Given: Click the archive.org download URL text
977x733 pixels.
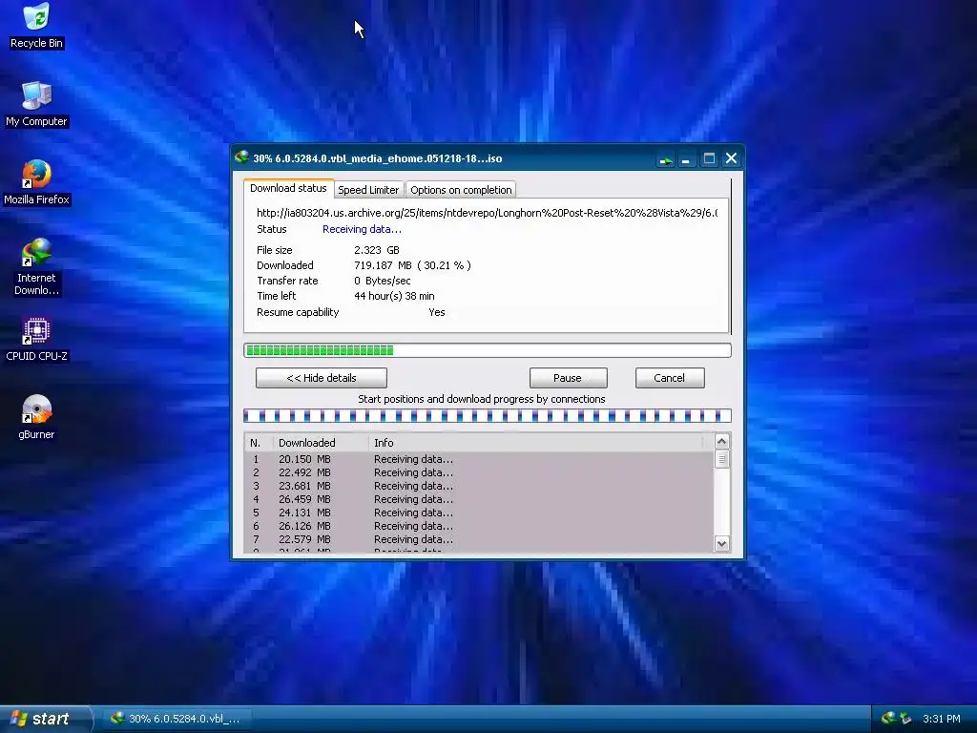Looking at the screenshot, I should coord(488,213).
